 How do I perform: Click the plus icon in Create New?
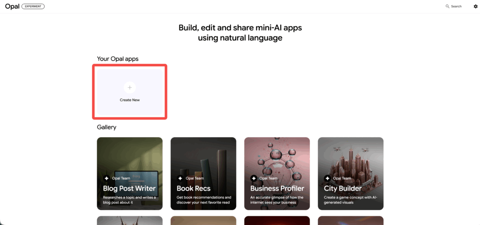click(130, 87)
